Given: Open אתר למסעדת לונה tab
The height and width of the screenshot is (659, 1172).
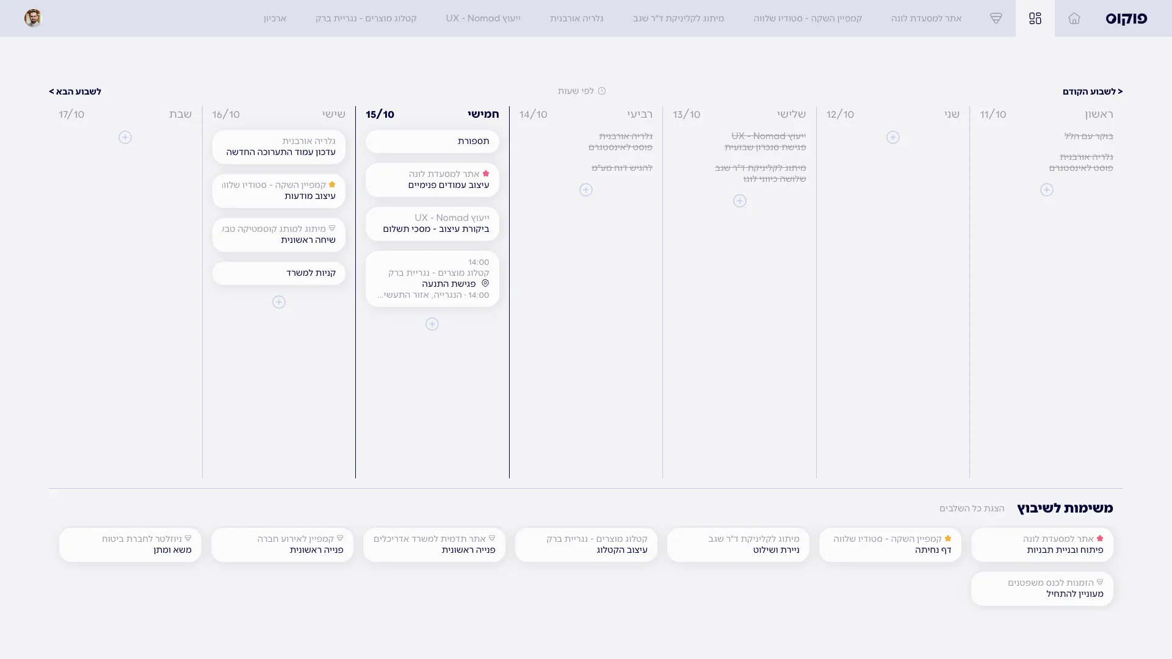Looking at the screenshot, I should pyautogui.click(x=926, y=18).
